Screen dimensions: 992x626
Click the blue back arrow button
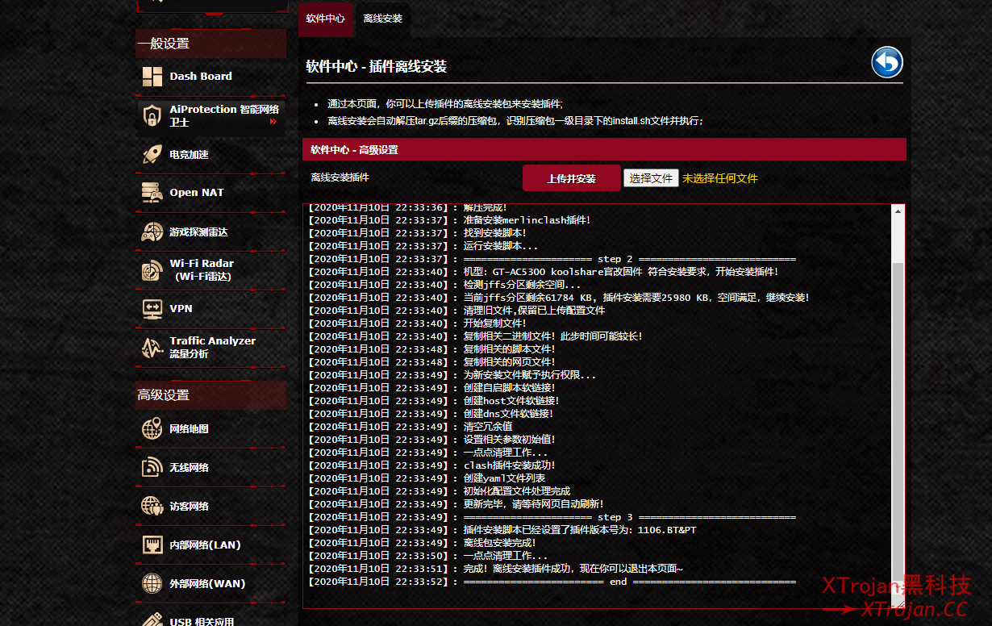(886, 63)
